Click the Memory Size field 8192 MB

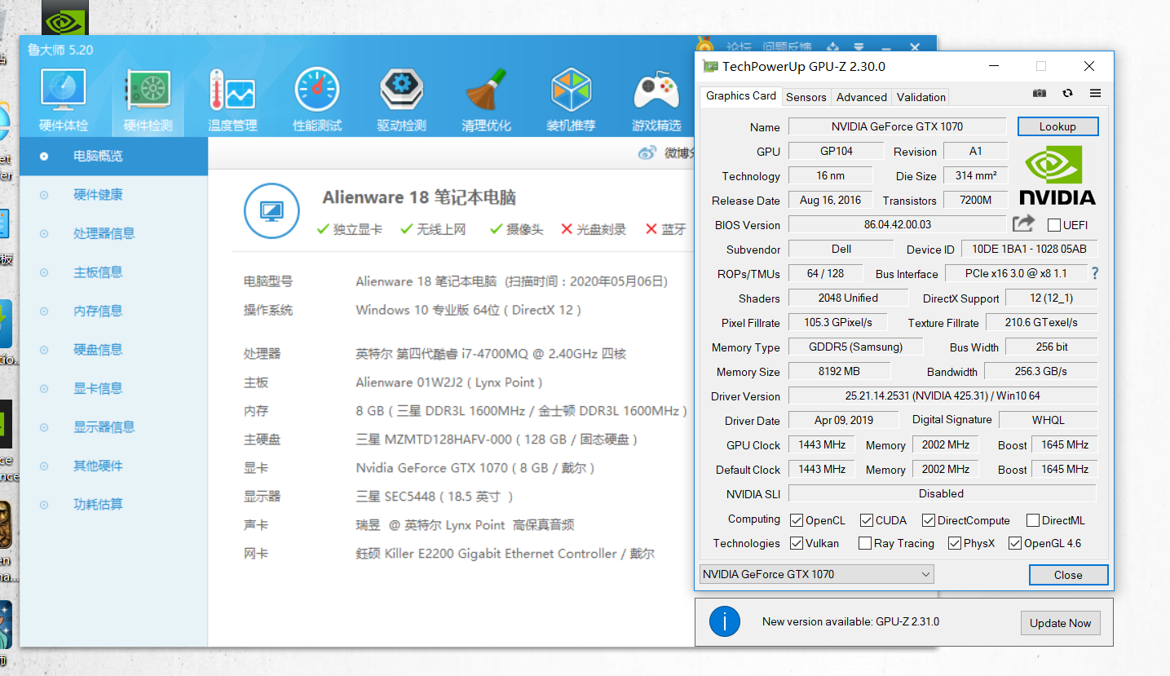pyautogui.click(x=839, y=371)
